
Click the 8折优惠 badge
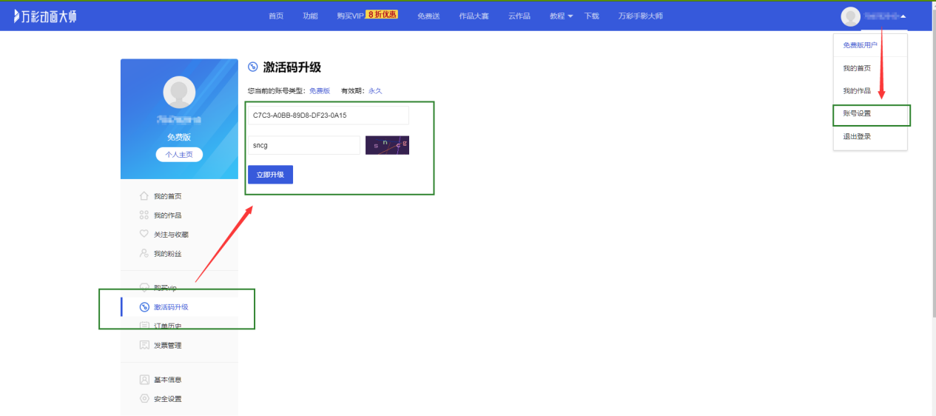(x=382, y=14)
